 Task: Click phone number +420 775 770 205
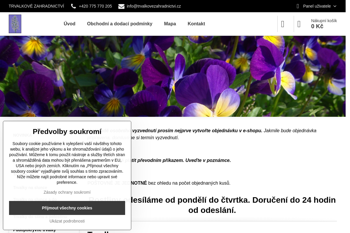tap(95, 6)
